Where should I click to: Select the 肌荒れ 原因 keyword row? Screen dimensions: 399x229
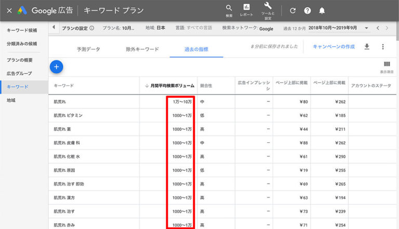click(222, 170)
